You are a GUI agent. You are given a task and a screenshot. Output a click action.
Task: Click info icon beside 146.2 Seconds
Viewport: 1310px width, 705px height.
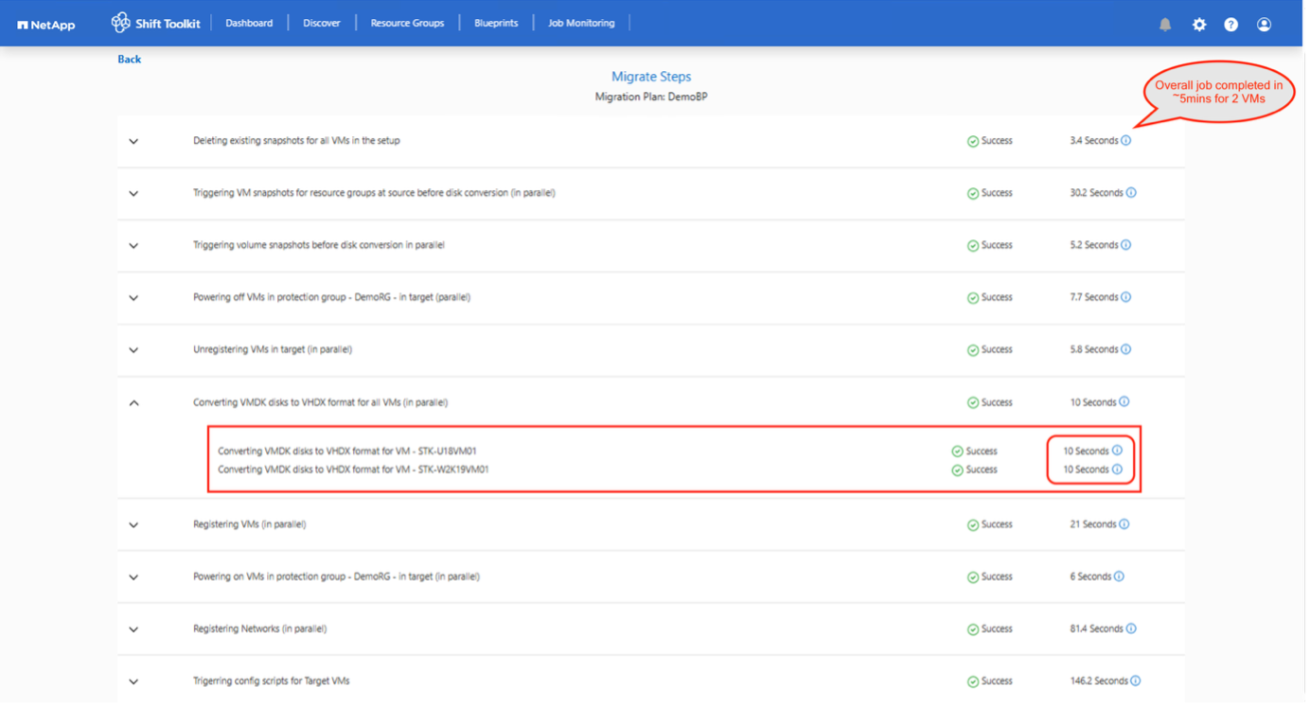coord(1136,680)
